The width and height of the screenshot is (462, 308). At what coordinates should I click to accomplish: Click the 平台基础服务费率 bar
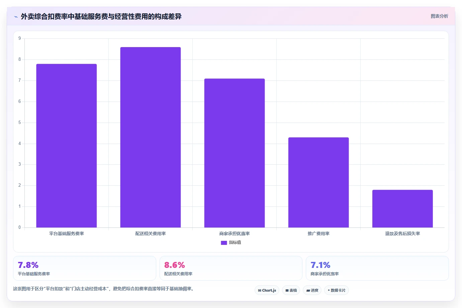(67, 146)
